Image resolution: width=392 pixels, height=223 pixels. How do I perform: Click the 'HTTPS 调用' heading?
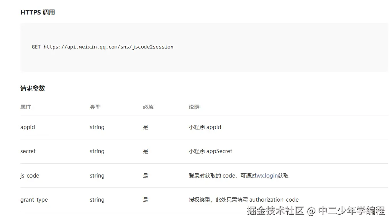(38, 12)
